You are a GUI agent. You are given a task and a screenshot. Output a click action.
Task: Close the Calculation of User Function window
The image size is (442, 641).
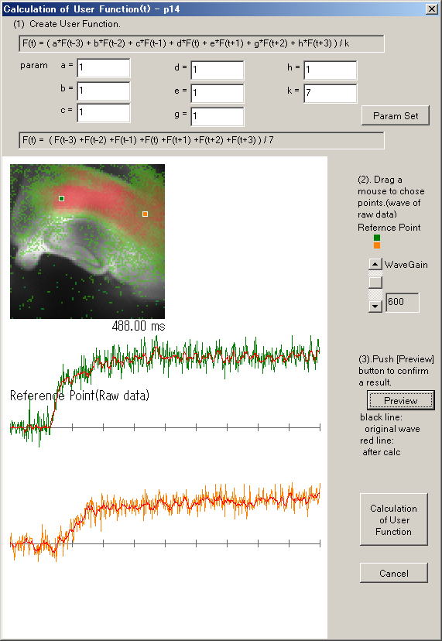click(x=432, y=9)
